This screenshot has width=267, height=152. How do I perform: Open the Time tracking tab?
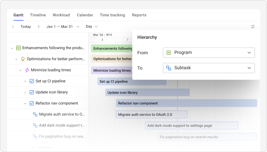click(113, 15)
